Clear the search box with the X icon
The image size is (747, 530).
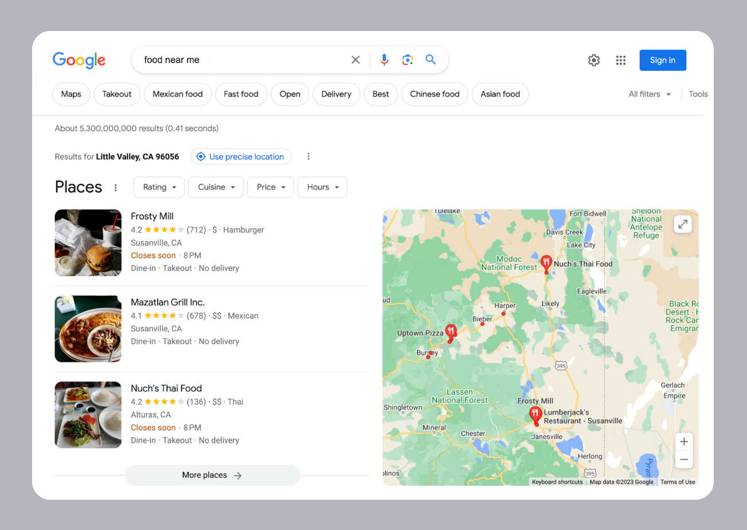(356, 60)
